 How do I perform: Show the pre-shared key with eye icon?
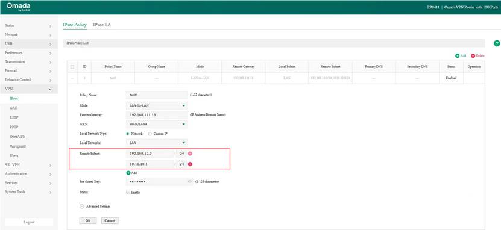pyautogui.click(x=190, y=181)
